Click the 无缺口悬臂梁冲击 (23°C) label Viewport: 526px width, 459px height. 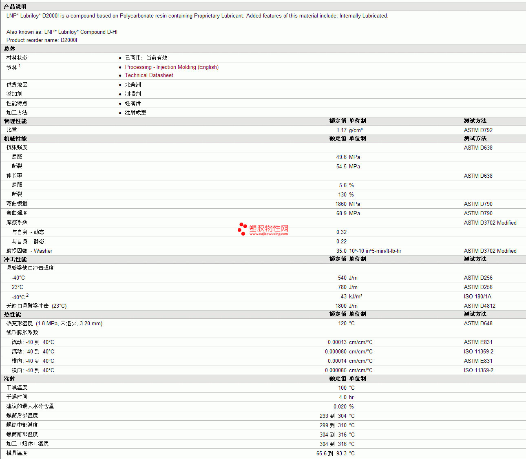37,306
